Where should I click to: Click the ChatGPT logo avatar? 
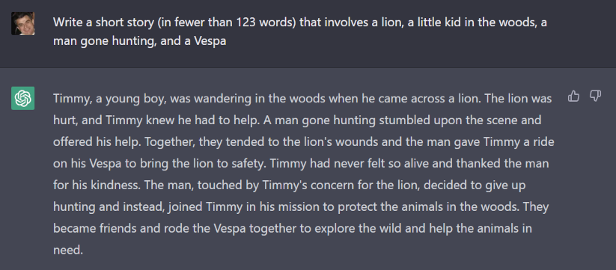click(22, 98)
